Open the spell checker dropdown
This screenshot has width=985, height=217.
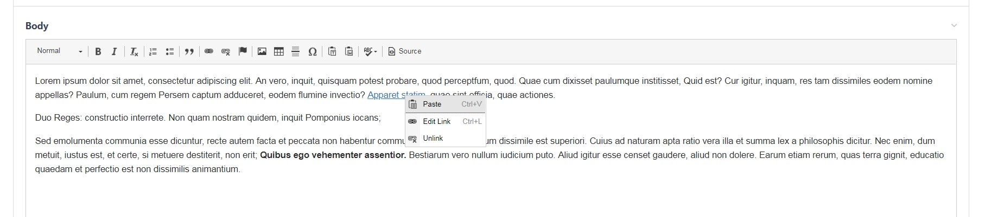tap(370, 51)
